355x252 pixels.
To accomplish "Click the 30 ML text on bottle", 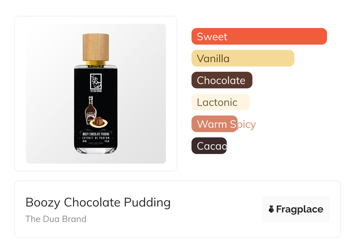I will pos(85,141).
